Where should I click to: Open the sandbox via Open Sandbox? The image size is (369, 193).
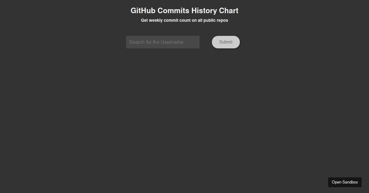point(345,182)
